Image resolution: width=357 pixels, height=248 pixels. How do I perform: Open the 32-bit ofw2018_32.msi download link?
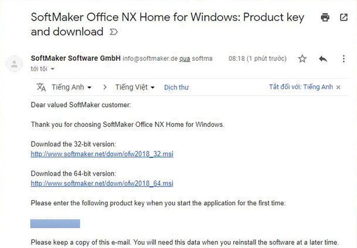coord(102,154)
